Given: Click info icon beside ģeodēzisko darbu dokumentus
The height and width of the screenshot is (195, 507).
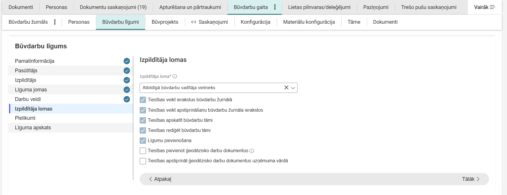Looking at the screenshot, I should (x=252, y=151).
